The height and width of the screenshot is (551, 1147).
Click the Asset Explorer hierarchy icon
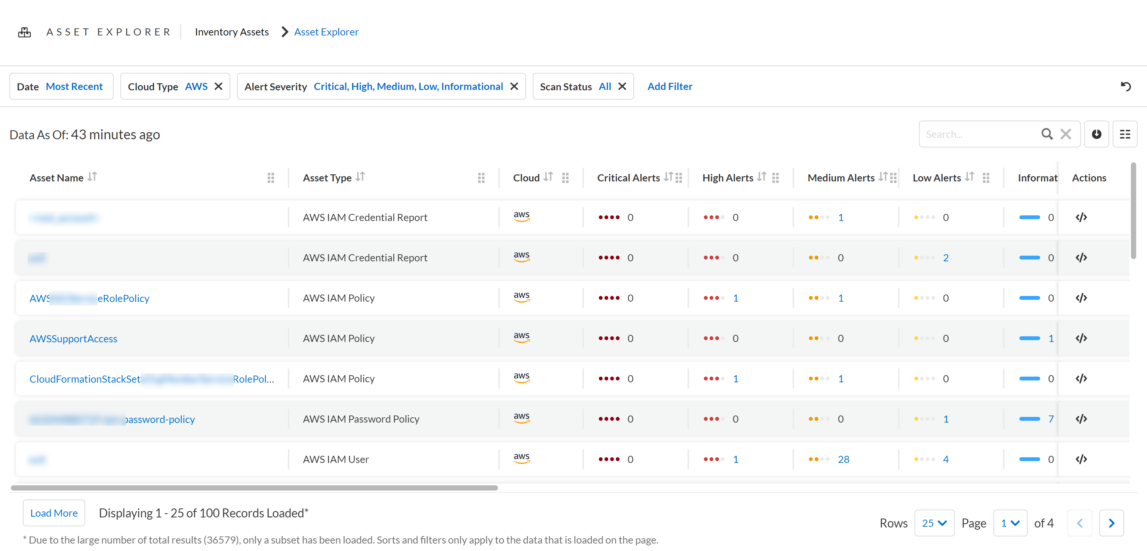coord(25,32)
